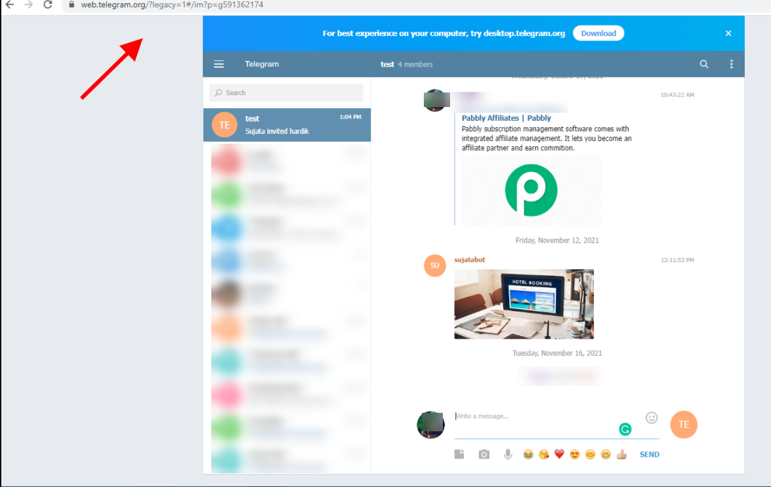Insert the heart-eyes emoji
The height and width of the screenshot is (487, 771).
[x=575, y=455]
